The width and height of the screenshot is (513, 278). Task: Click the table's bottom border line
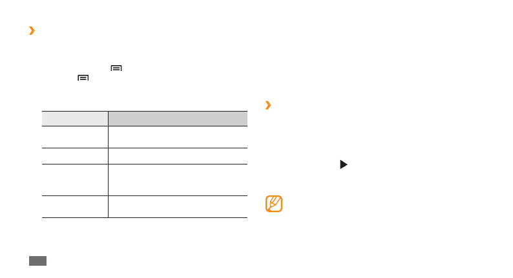click(x=145, y=217)
